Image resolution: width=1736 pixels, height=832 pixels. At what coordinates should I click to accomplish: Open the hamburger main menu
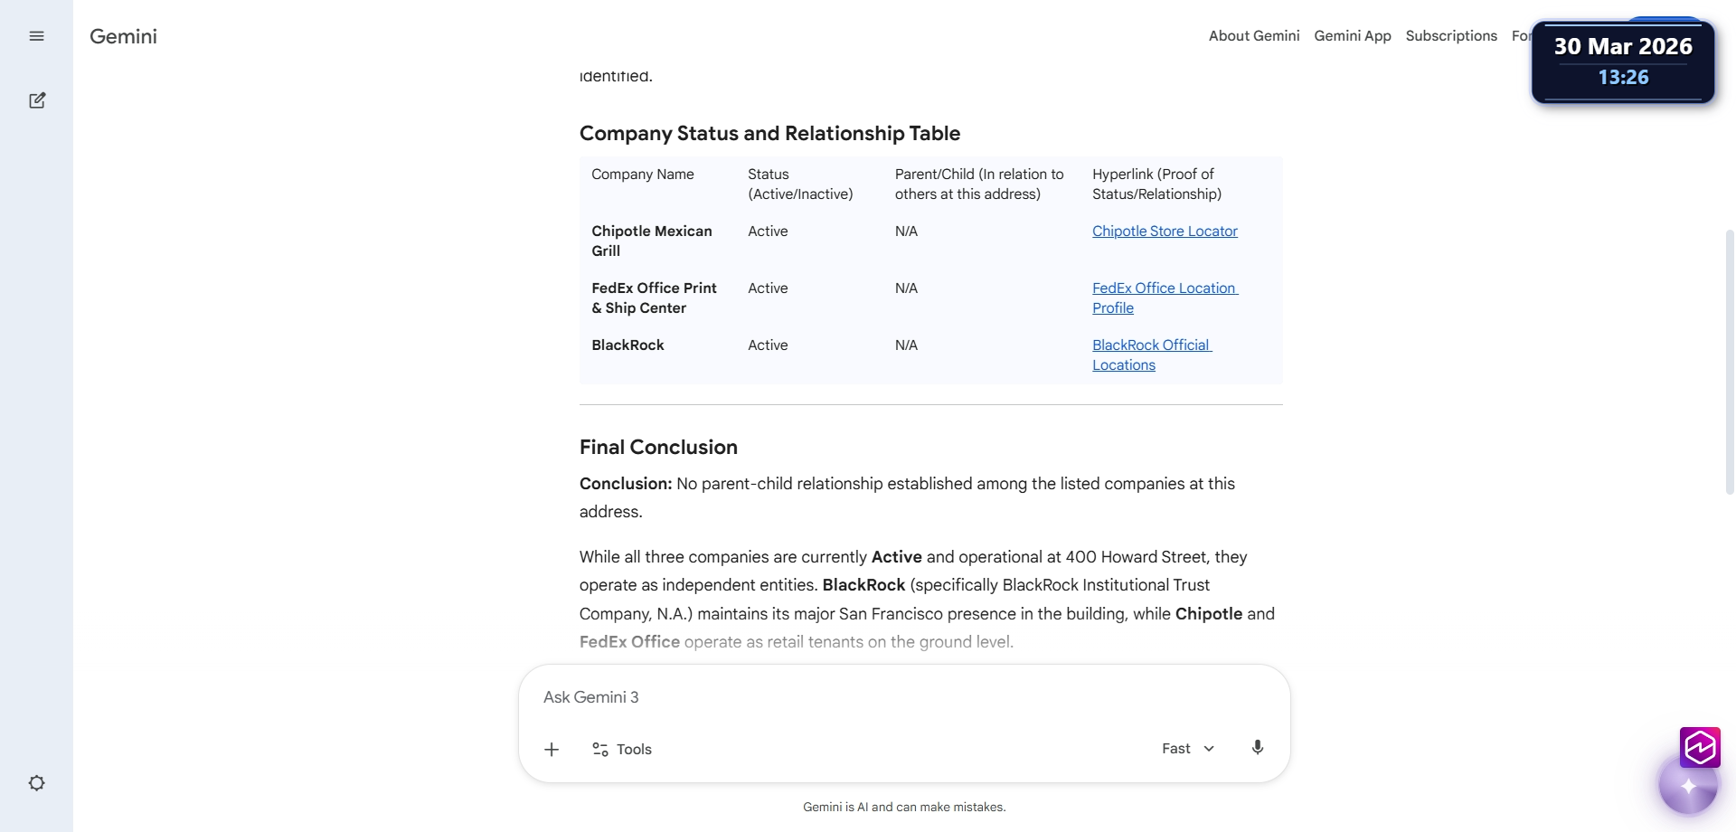[x=37, y=36]
